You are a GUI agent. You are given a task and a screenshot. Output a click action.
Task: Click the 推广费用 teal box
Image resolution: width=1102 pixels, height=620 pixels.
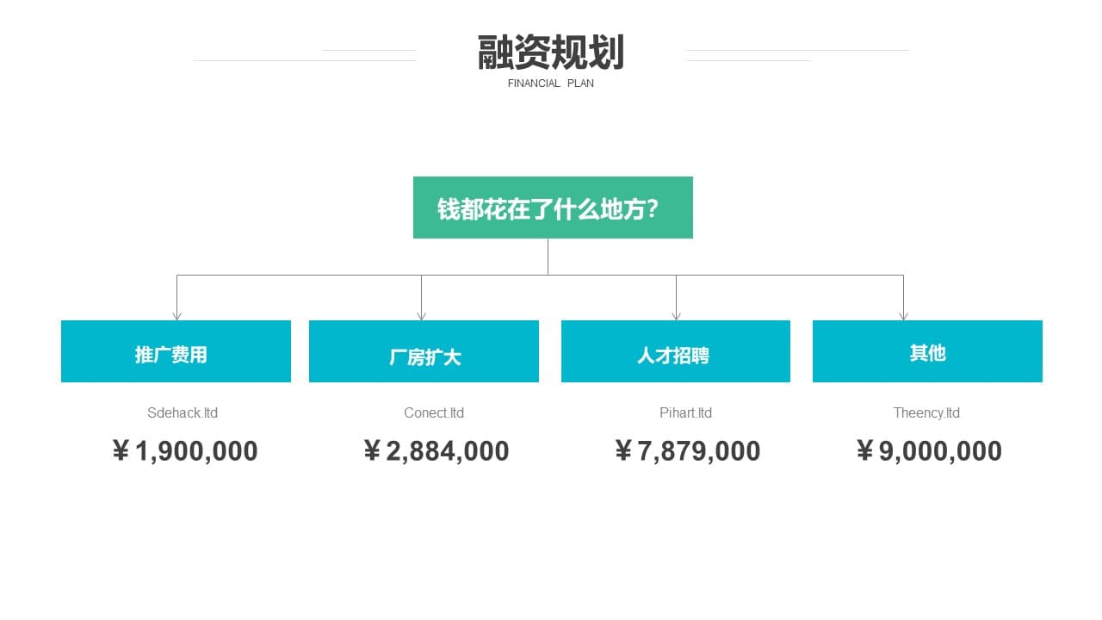tap(176, 351)
